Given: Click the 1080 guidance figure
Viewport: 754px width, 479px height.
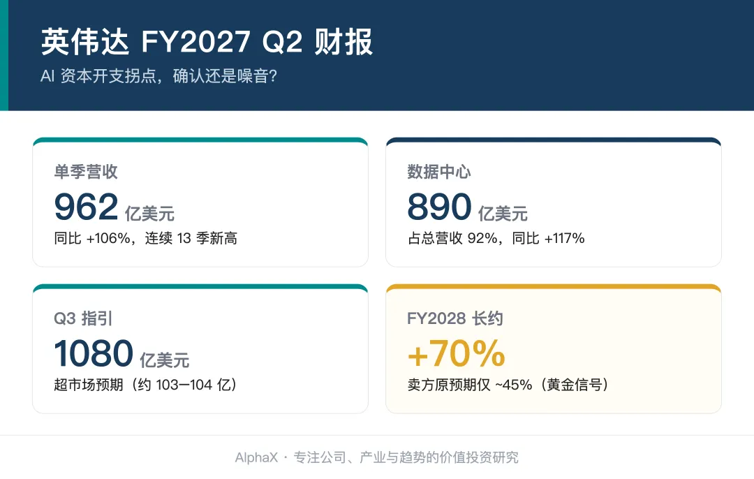Looking at the screenshot, I should 94,353.
